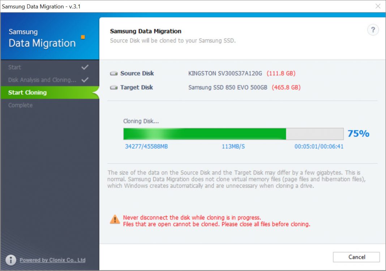Click the cloning progress bar
Image resolution: width=386 pixels, height=271 pixels.
pos(233,134)
